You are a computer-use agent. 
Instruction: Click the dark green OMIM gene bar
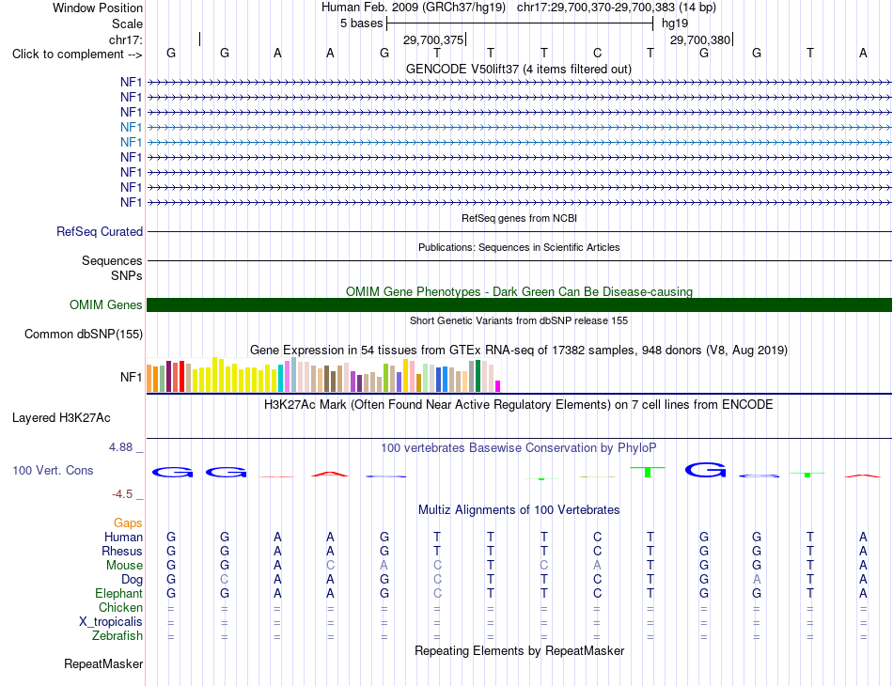coord(519,304)
